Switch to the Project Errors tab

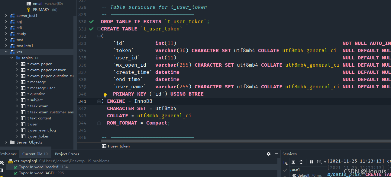coord(67,154)
